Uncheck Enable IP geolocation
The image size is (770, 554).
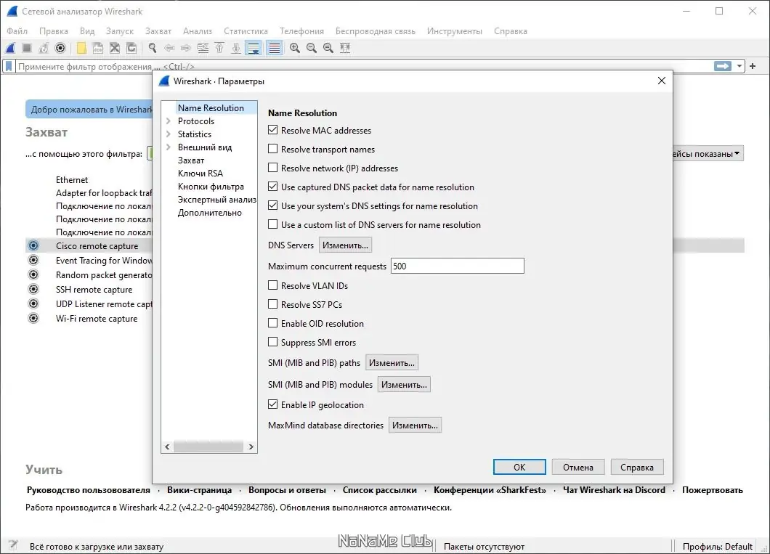point(273,404)
